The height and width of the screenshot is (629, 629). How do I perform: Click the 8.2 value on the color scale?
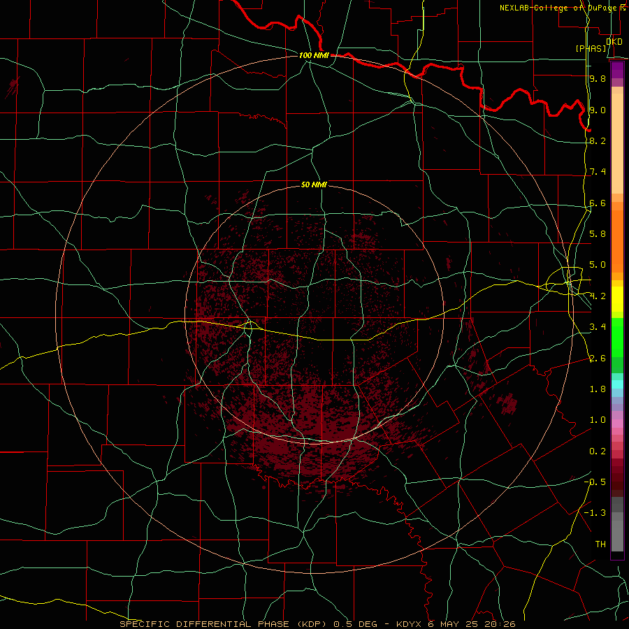point(598,140)
